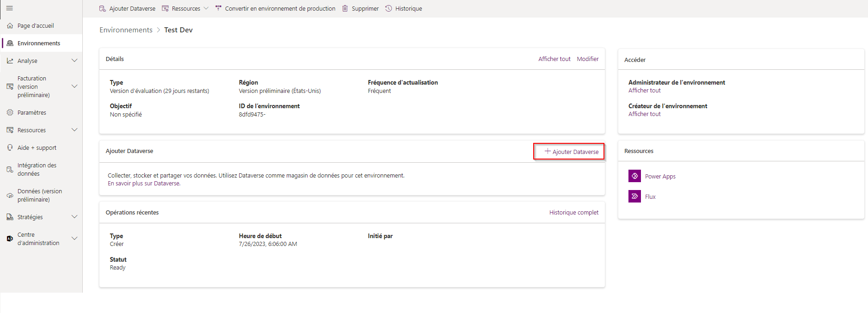Click the Flux resource icon

pos(634,196)
